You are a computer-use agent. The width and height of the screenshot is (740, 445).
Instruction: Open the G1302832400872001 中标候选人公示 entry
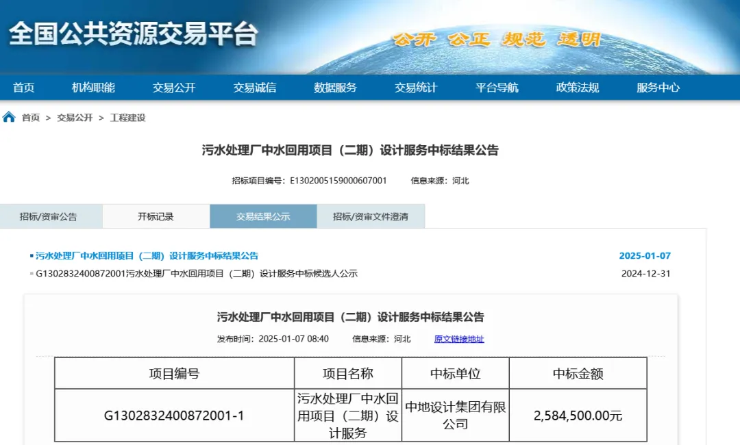[196, 274]
